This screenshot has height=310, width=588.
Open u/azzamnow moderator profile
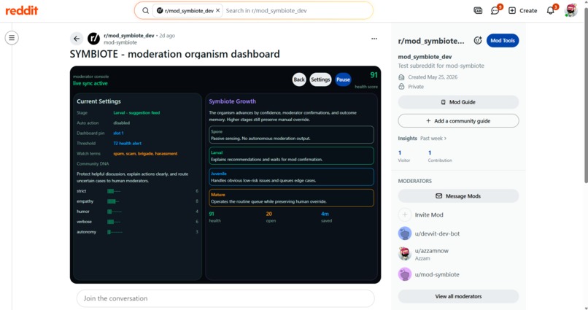click(x=431, y=251)
